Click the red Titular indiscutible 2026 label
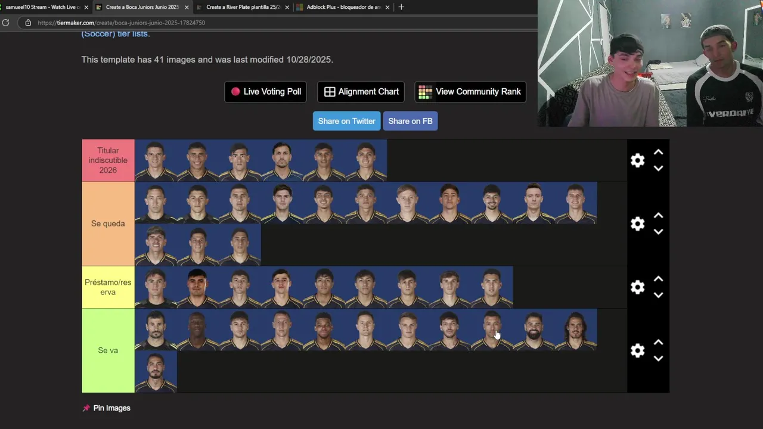Viewport: 763px width, 429px height. (x=108, y=160)
